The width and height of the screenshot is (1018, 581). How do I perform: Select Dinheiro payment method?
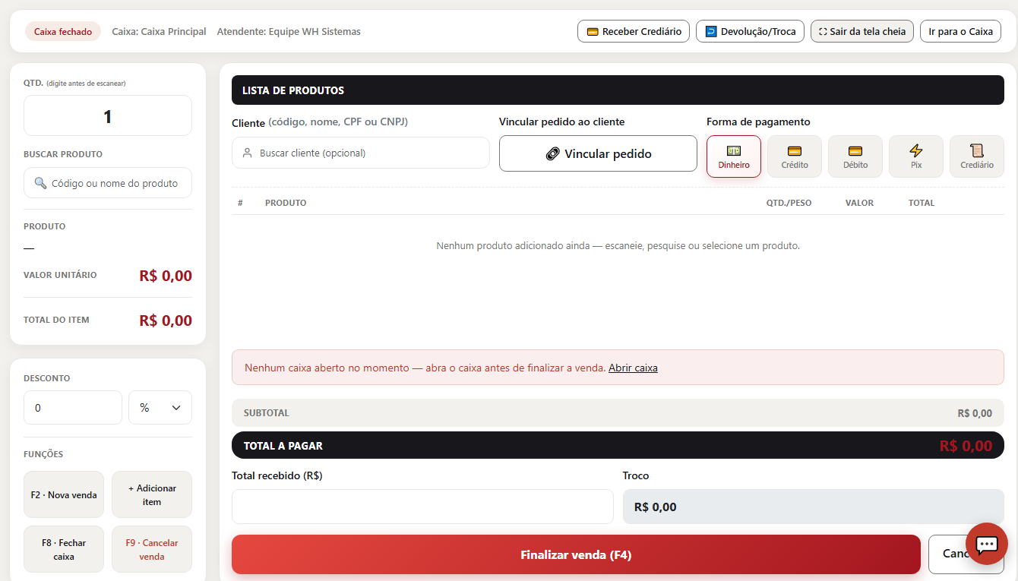tap(734, 156)
